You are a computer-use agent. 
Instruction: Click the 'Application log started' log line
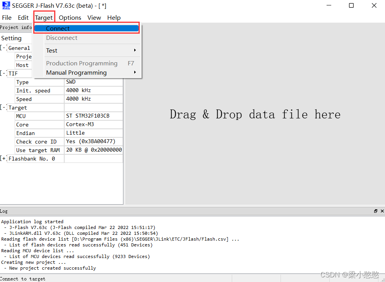(x=32, y=222)
